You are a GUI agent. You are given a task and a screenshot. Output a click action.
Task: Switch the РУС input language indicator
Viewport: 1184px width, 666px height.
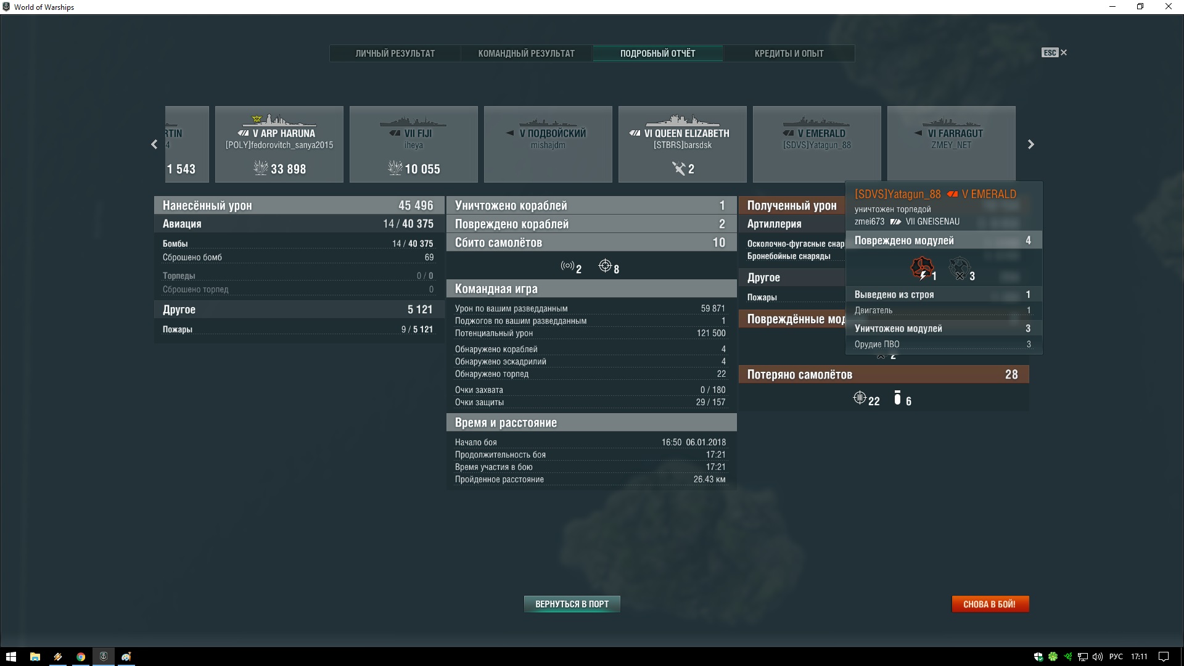point(1116,657)
